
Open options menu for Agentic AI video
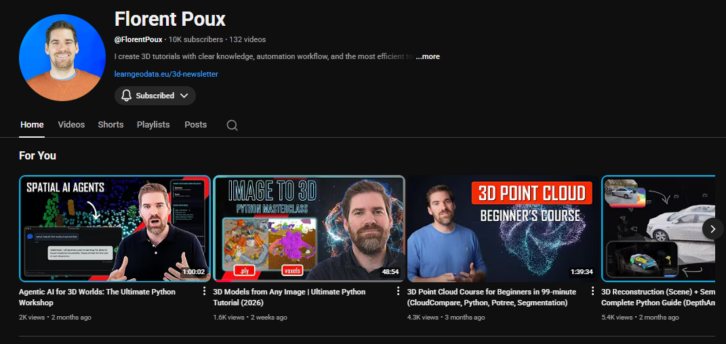click(204, 291)
